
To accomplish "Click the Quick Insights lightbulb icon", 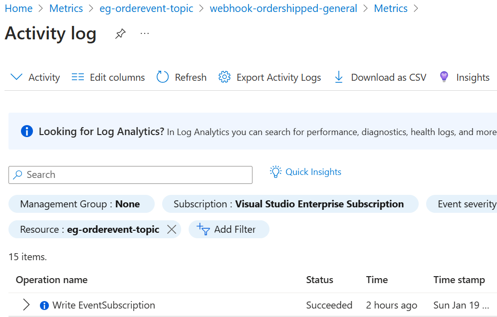I will 275,171.
